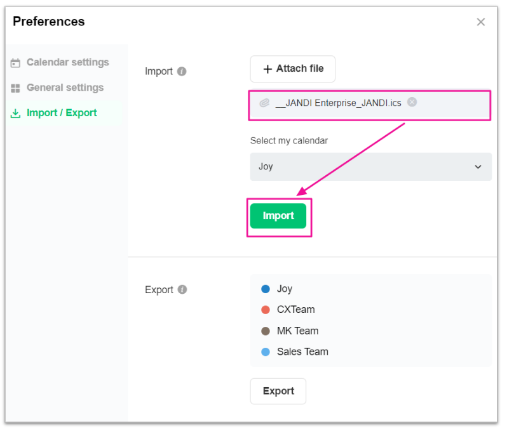This screenshot has width=507, height=429.
Task: Click the Attach file button
Action: click(292, 69)
